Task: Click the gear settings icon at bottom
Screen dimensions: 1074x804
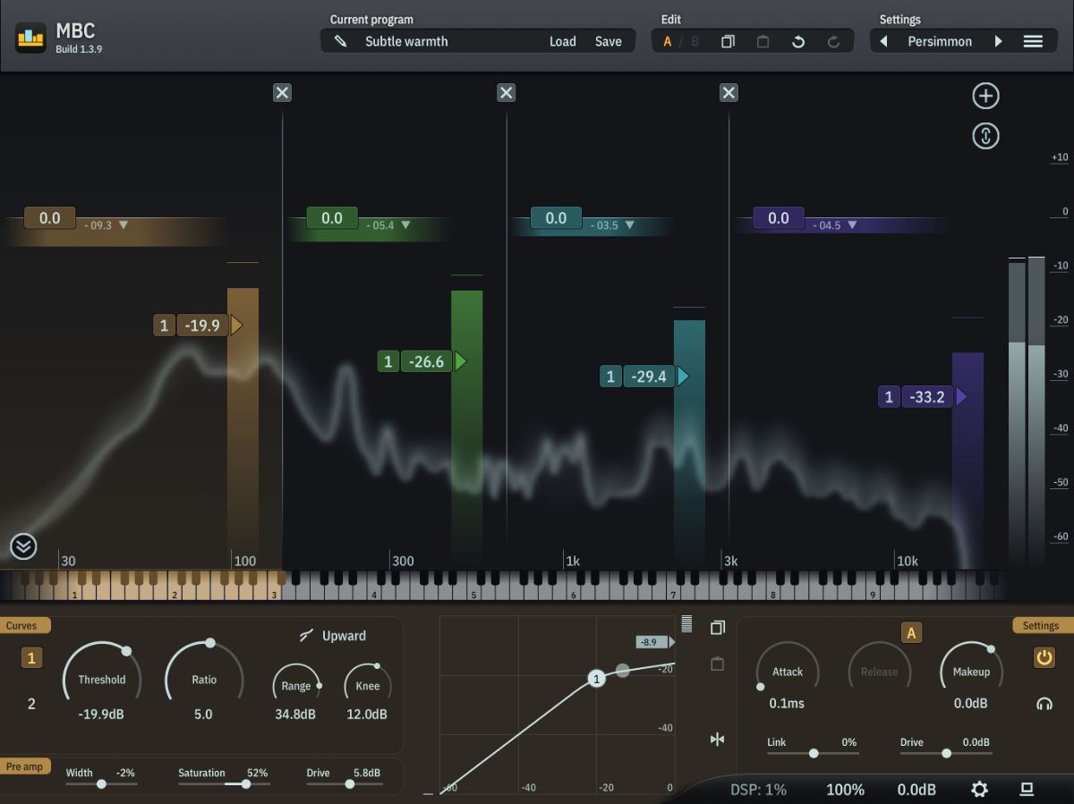Action: tap(980, 789)
